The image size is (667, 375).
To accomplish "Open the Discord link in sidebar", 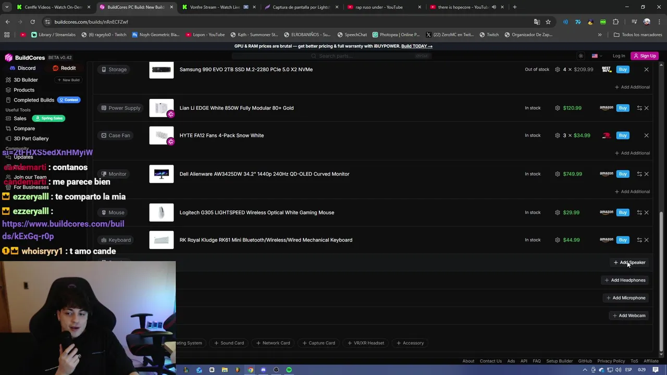I will tap(22, 68).
